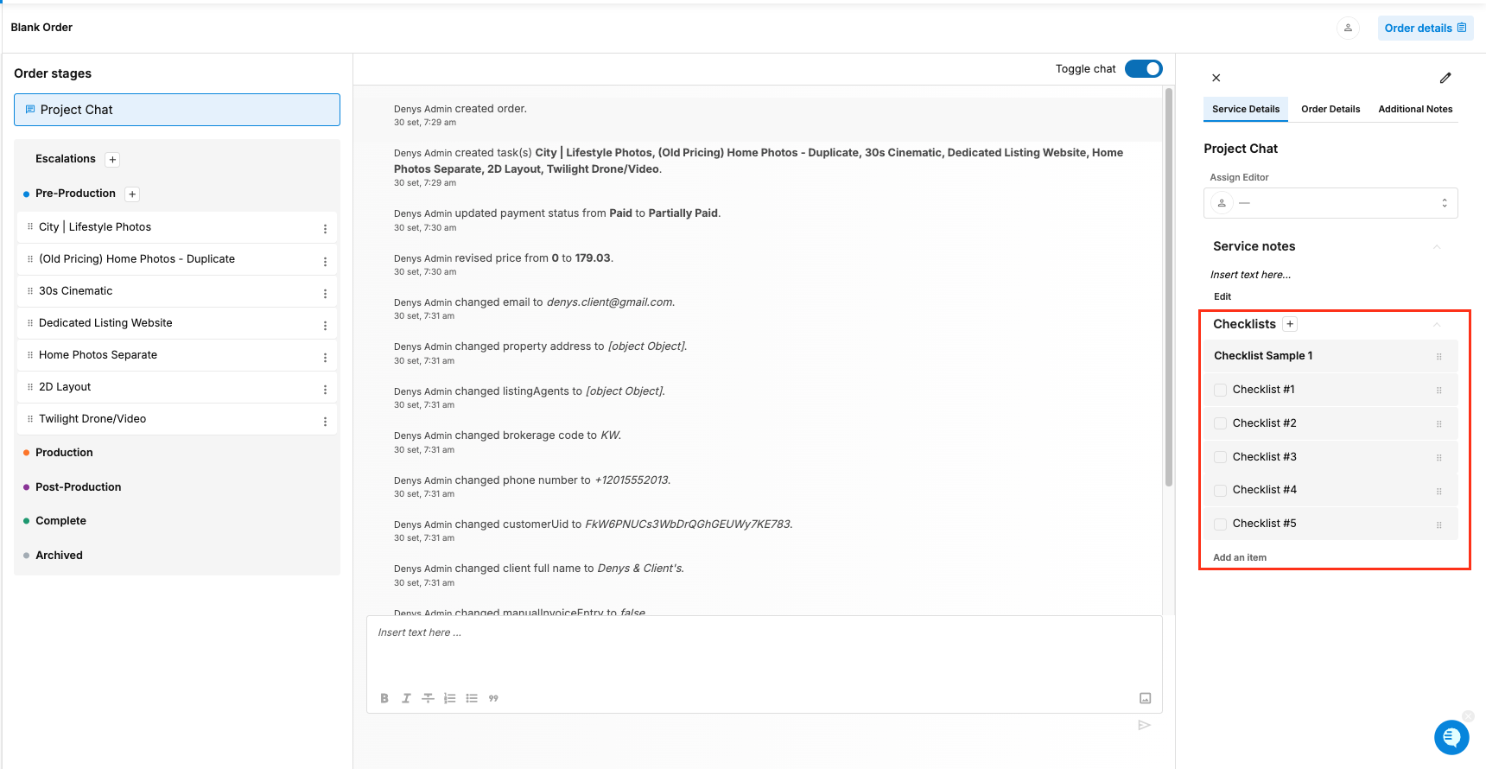Switch to the Service Details tab

[x=1246, y=109]
